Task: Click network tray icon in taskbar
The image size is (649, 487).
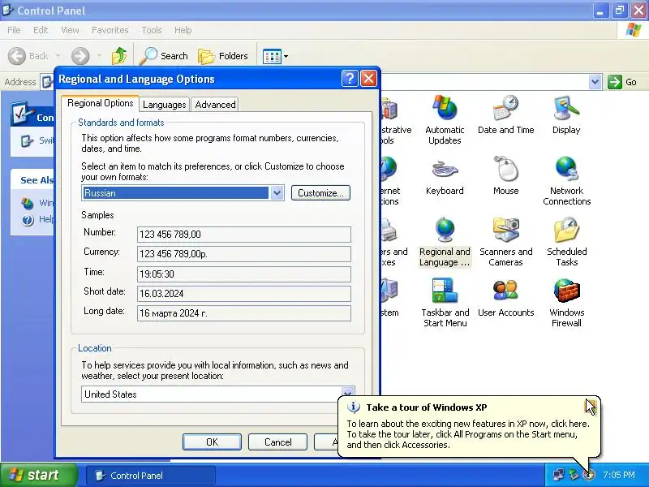Action: click(558, 474)
